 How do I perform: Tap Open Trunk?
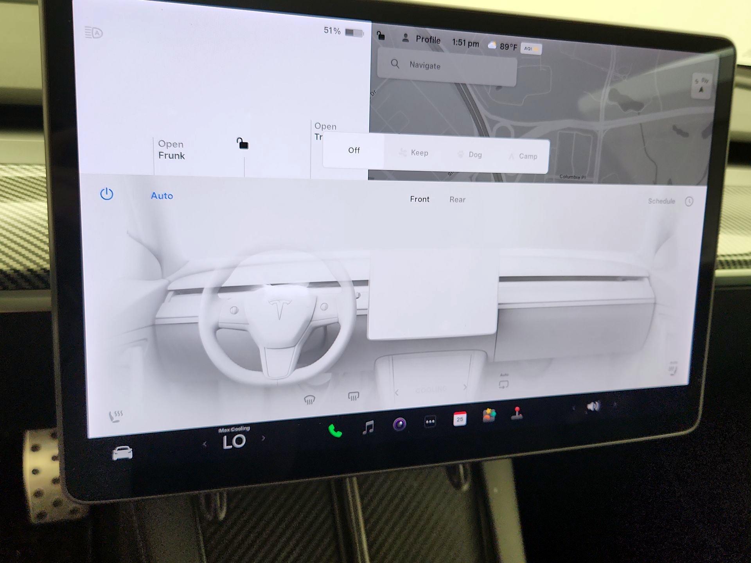click(x=325, y=131)
